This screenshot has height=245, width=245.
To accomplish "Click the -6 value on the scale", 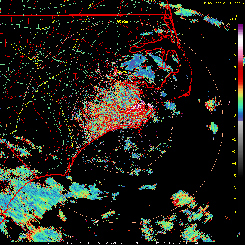I will tap(234, 188).
